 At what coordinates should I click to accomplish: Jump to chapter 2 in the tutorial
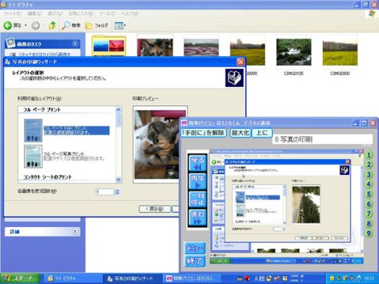(368, 164)
